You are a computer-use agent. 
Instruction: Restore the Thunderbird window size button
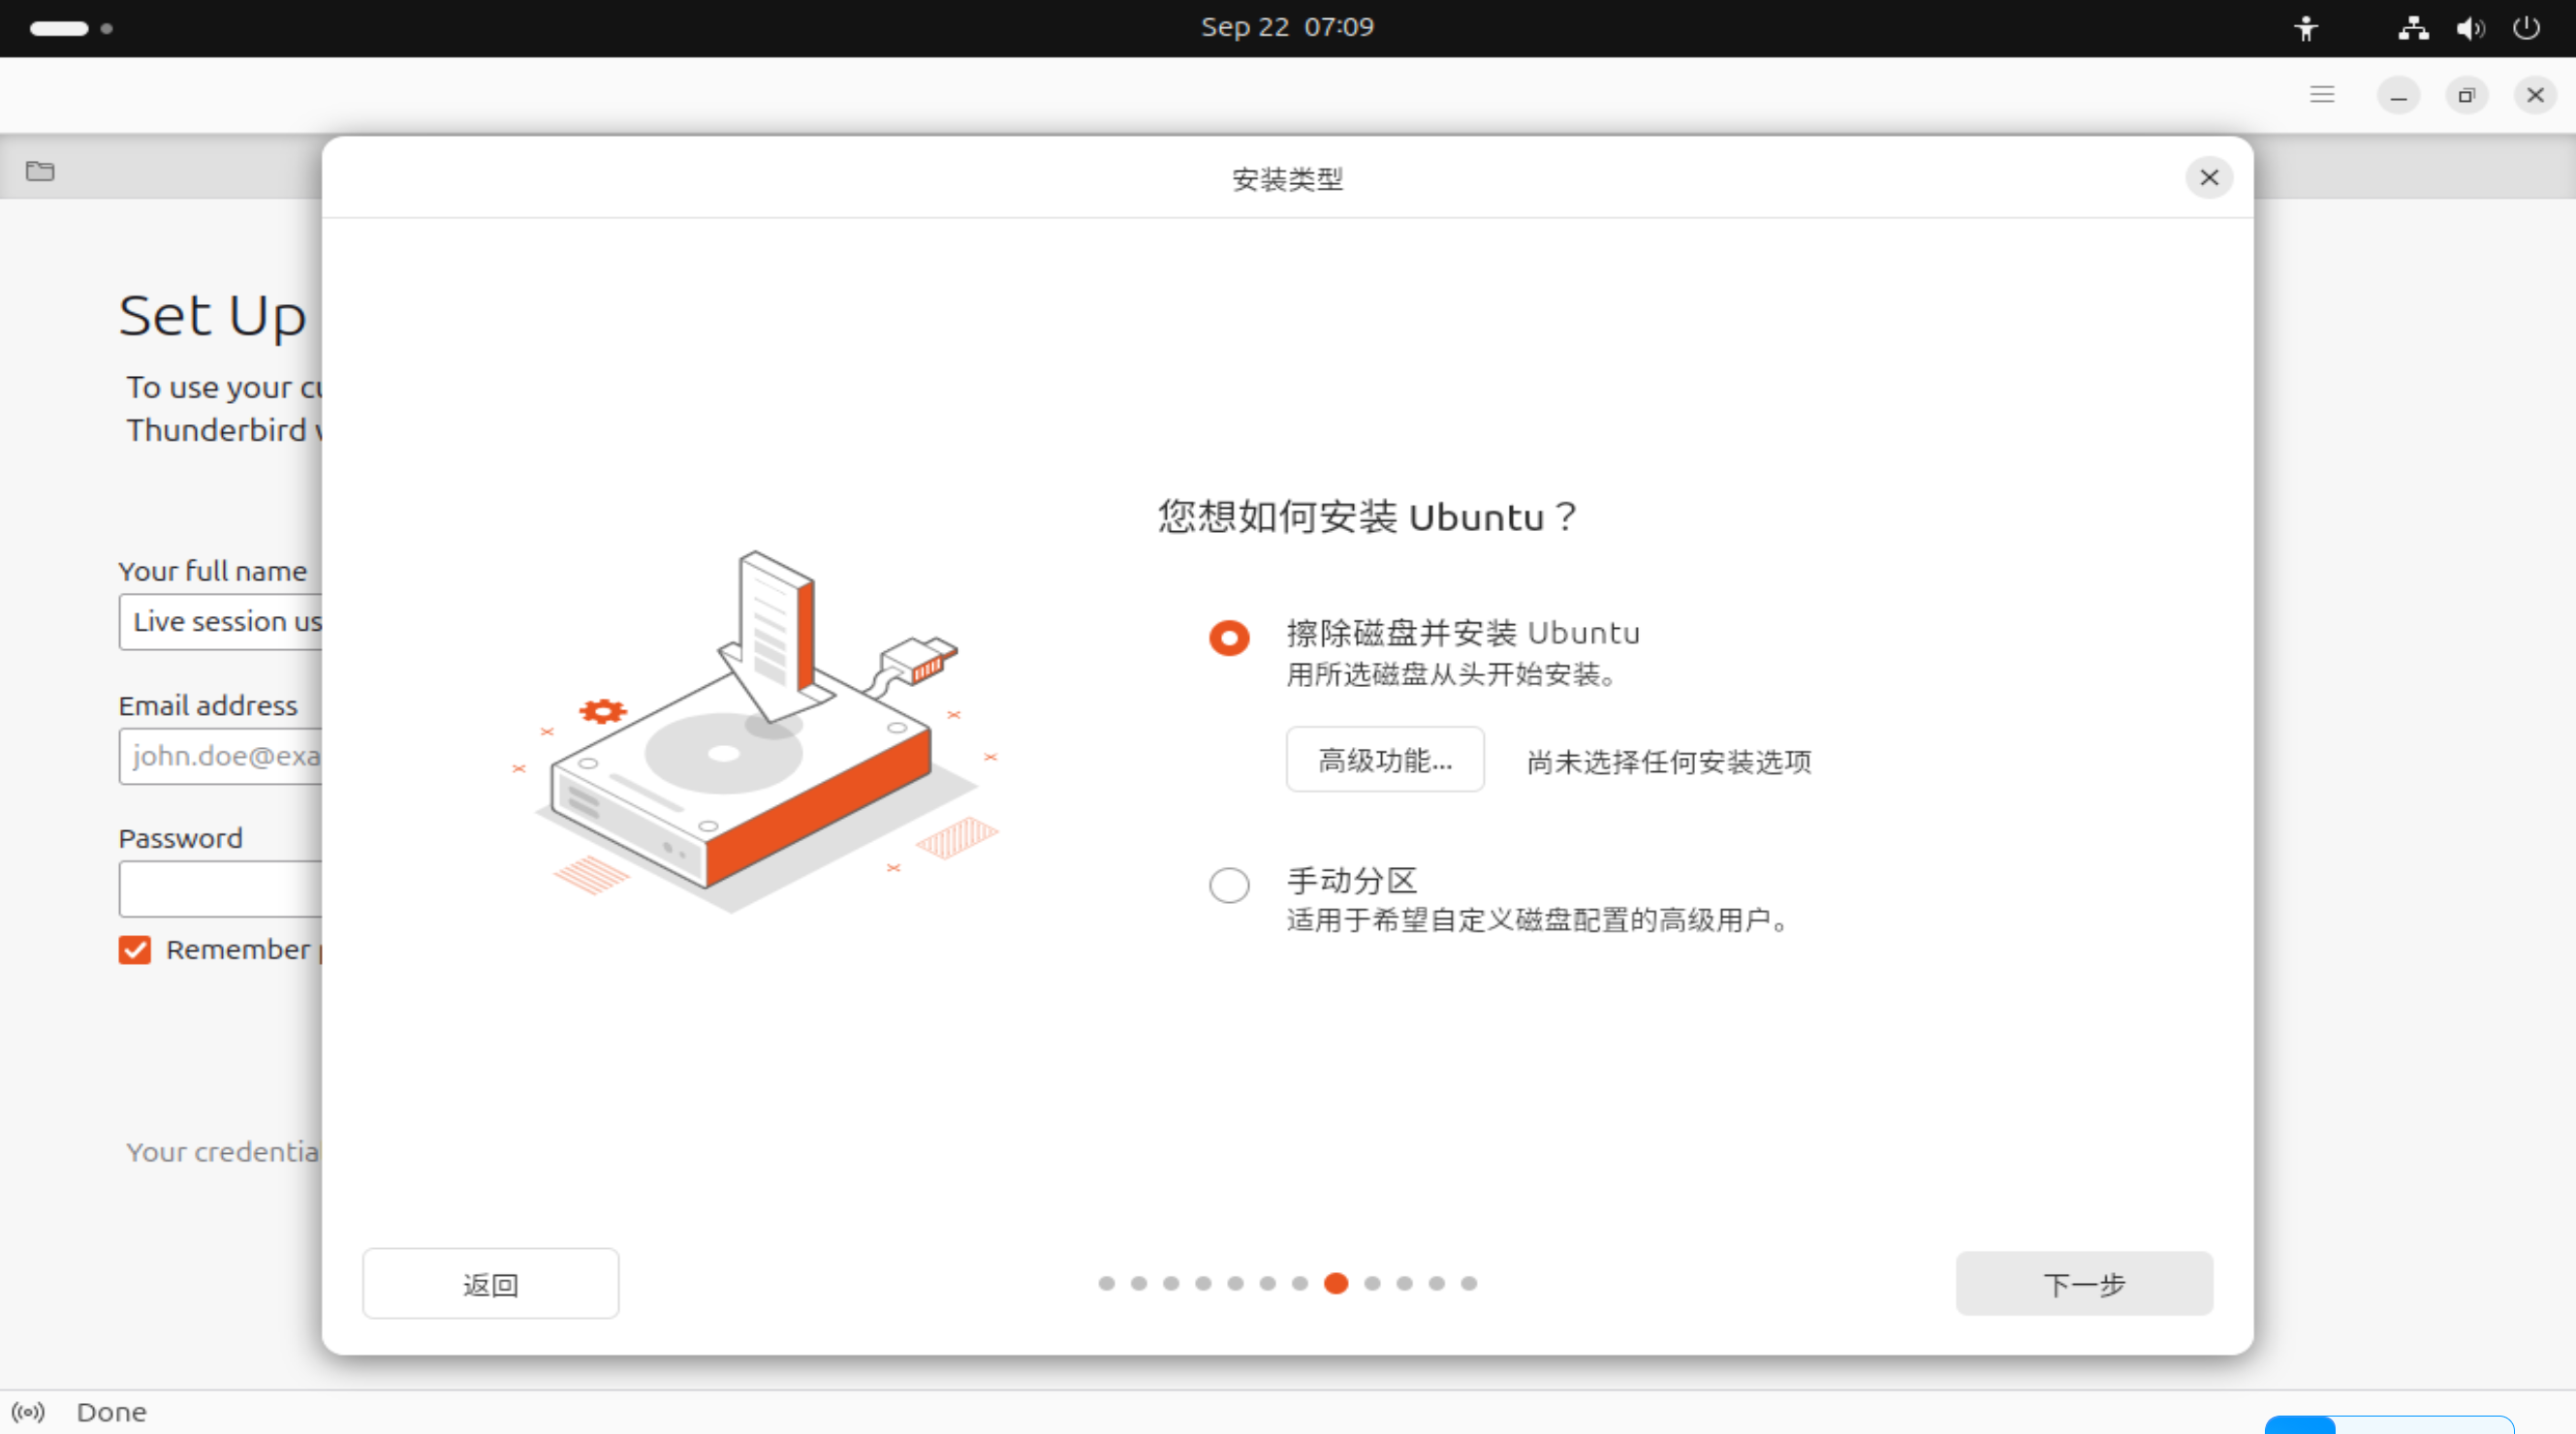(2466, 95)
